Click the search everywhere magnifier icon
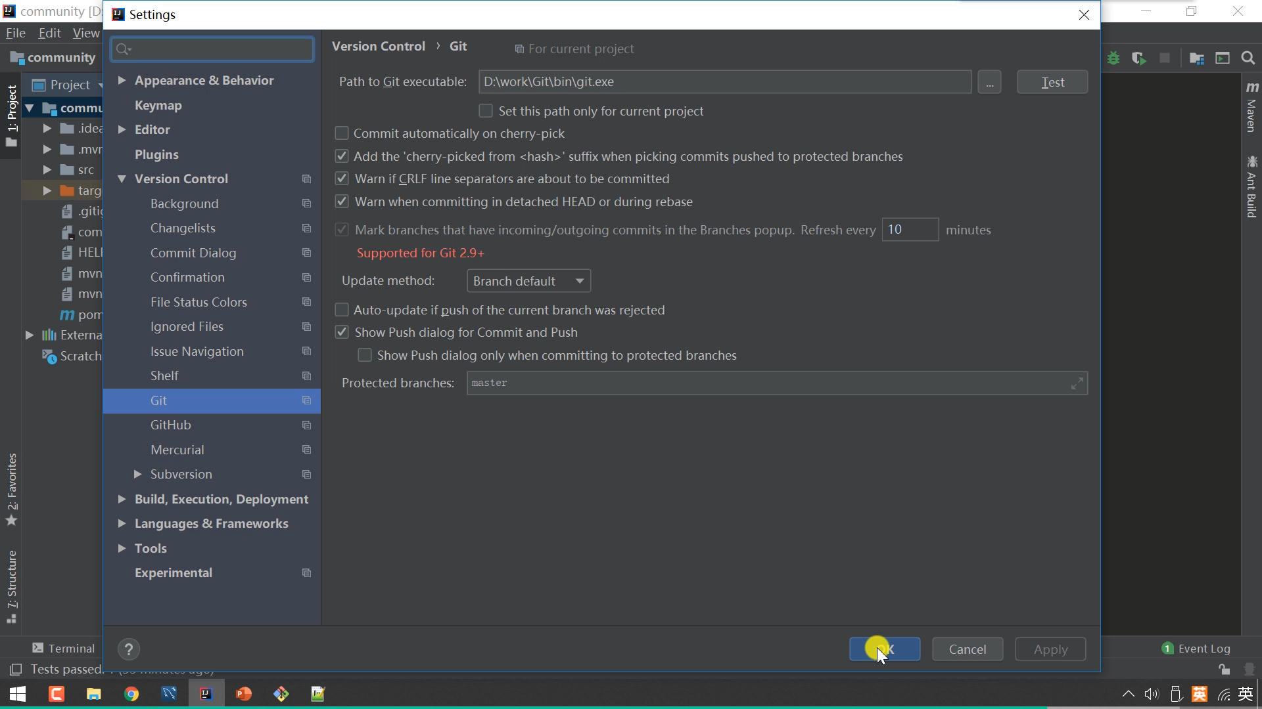This screenshot has height=709, width=1262. coord(1248,58)
